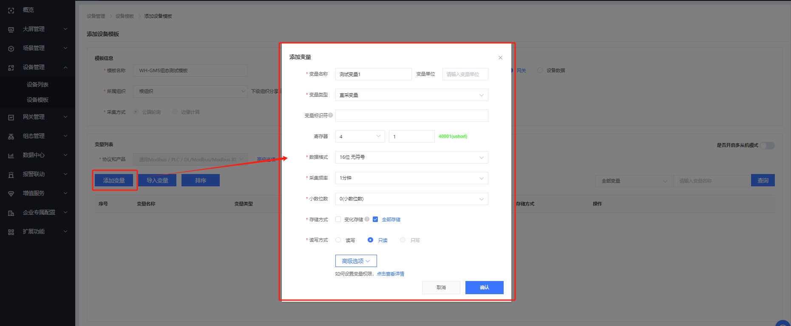The width and height of the screenshot is (791, 326).
Task: Select the 读写 radio button
Action: pos(338,240)
